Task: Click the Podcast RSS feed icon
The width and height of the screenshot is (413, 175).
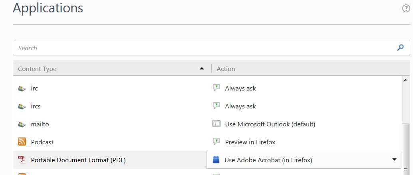Action: click(22, 142)
